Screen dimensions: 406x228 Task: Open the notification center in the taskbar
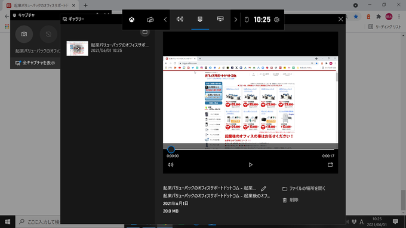tap(395, 221)
